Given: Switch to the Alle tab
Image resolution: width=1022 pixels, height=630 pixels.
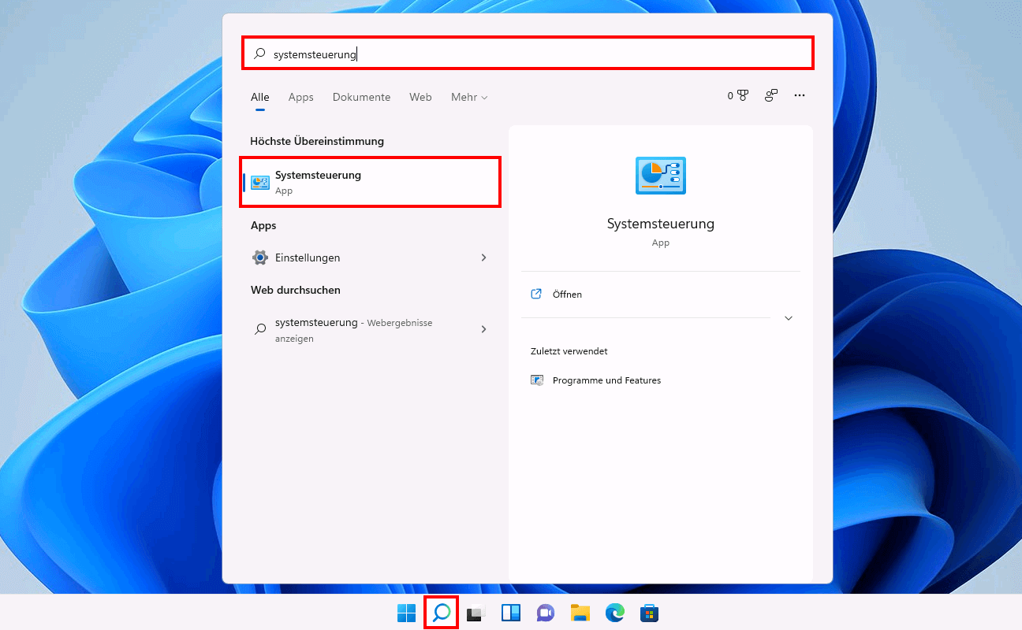Looking at the screenshot, I should tap(260, 97).
